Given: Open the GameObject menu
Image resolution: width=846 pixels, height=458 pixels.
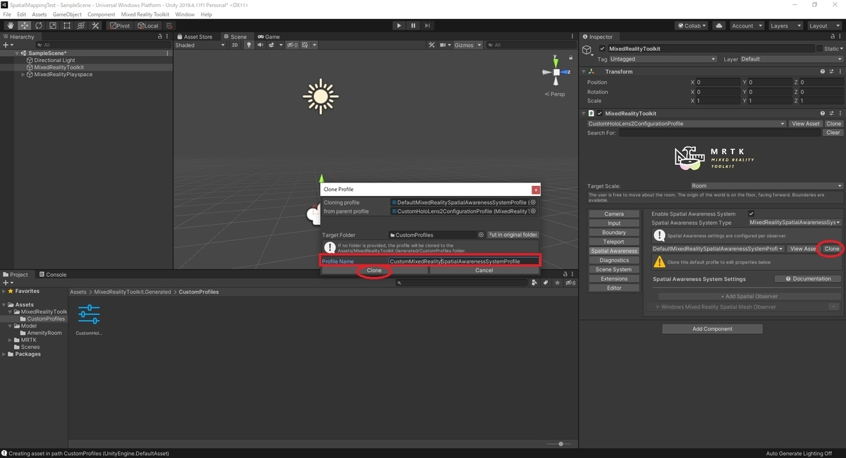Looking at the screenshot, I should [67, 14].
